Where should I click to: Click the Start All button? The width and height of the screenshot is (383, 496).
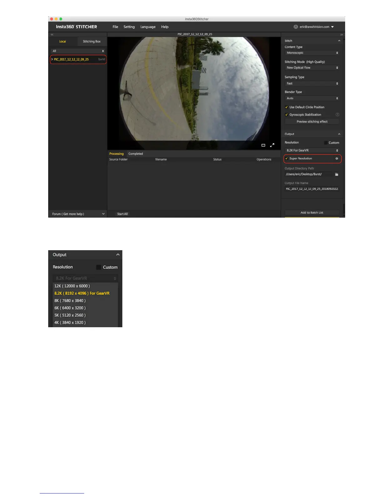tap(122, 214)
